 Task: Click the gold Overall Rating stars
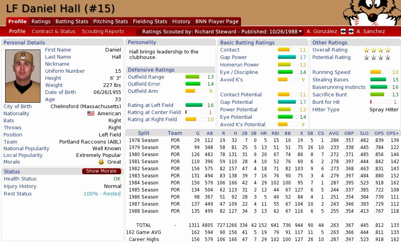[377, 50]
